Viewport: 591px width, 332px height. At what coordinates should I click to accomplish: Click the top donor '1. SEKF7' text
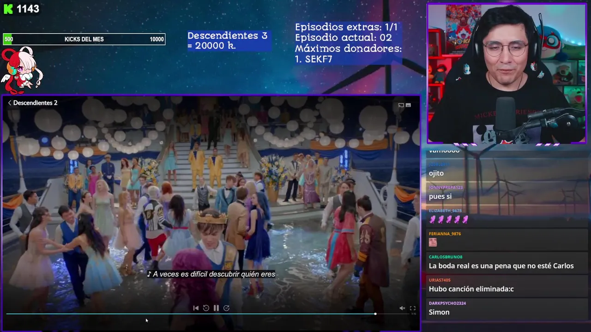[x=314, y=59]
